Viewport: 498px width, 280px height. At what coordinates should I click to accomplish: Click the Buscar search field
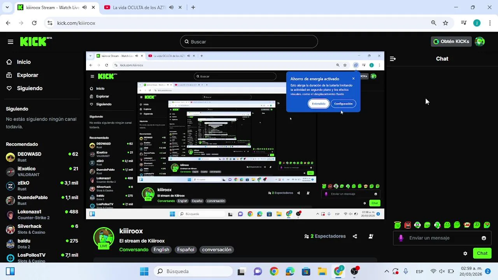(x=249, y=42)
